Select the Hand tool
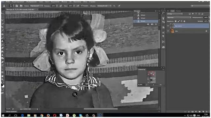Screen dimensions: 211x118 click(2, 76)
